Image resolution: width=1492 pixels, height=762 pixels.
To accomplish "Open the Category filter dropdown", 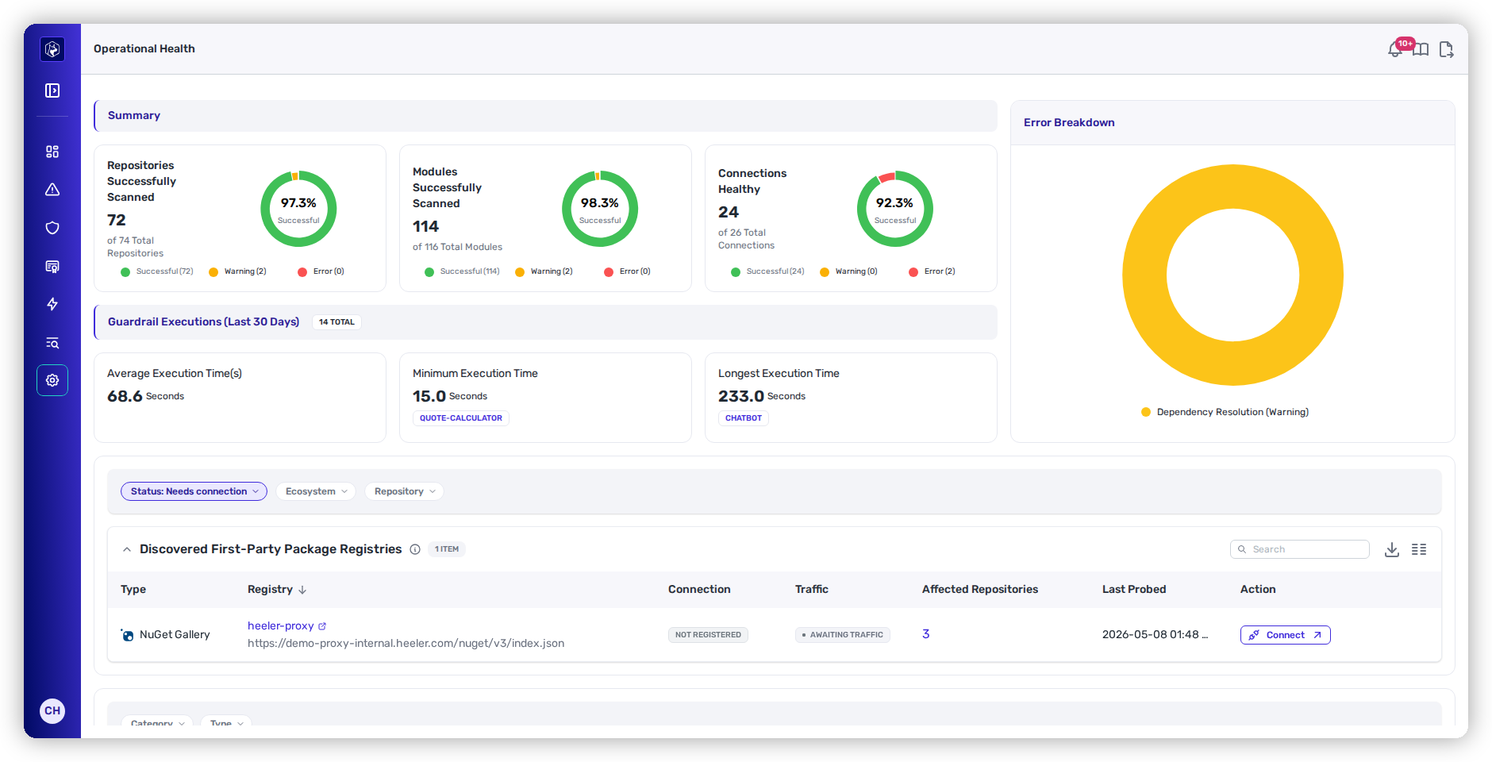I will pyautogui.click(x=157, y=722).
